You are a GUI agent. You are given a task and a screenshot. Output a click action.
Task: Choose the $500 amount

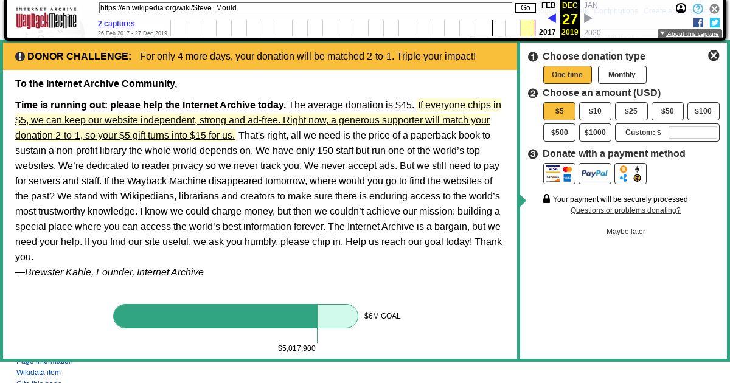coord(559,133)
